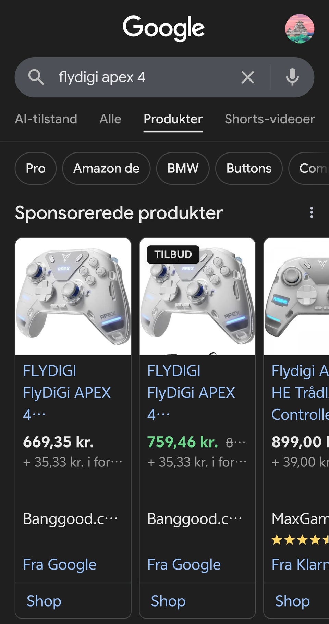Clear the search query with X
Screen dimensions: 329x624
coord(247,77)
